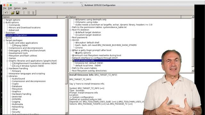The width and height of the screenshot is (205, 115).
Task: Collapse the Build options tree node
Action: coord(4,23)
